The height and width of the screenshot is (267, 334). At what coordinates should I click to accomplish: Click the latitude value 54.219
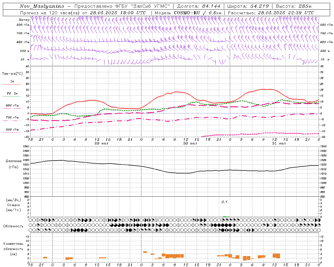coord(260,6)
